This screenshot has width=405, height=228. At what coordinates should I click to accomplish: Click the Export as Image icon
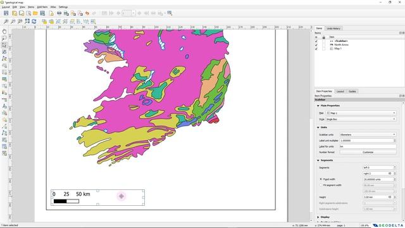point(66,13)
